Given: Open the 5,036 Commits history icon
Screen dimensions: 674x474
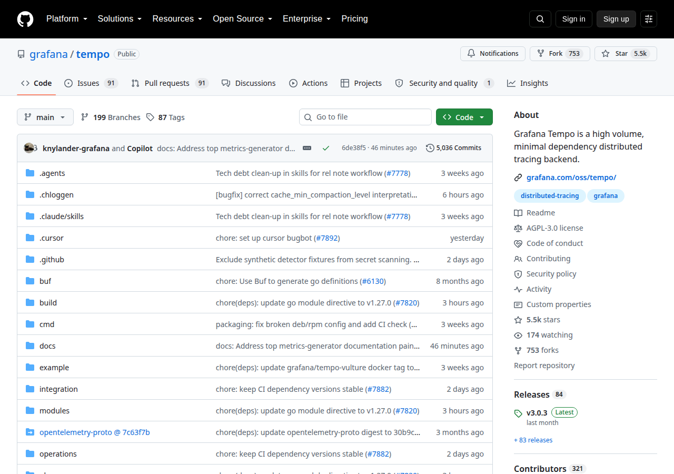Looking at the screenshot, I should point(430,148).
